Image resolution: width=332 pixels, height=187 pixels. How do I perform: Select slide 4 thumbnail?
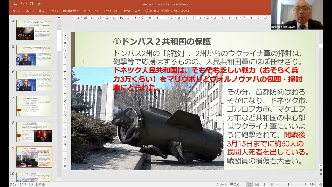pyautogui.click(x=34, y=30)
